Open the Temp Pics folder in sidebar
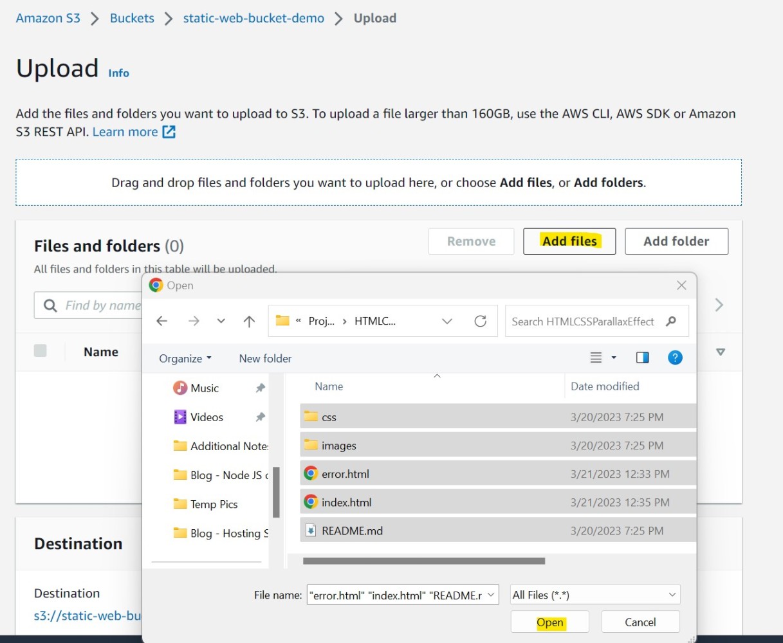This screenshot has height=643, width=783. [x=214, y=504]
